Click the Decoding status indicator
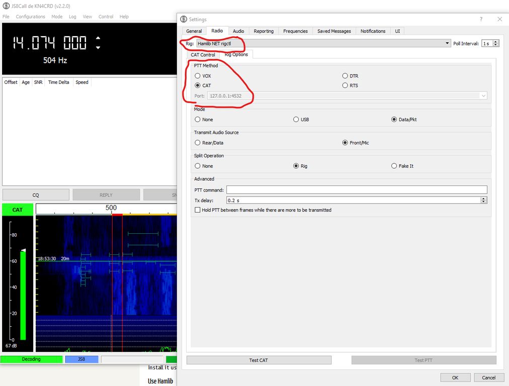 click(x=32, y=359)
